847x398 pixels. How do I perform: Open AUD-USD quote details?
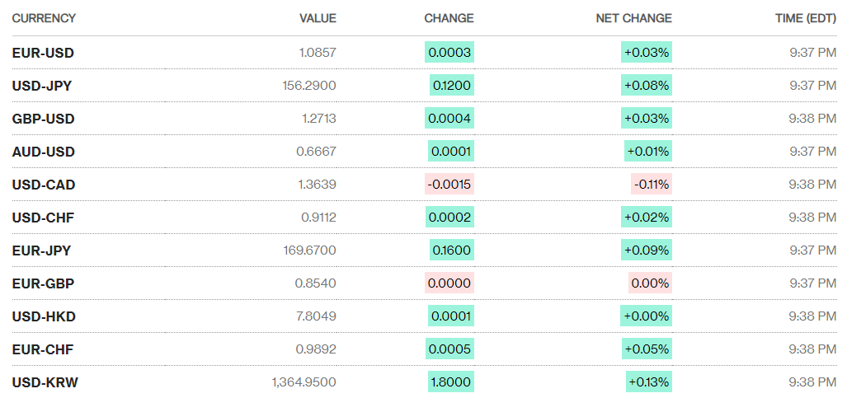point(43,152)
